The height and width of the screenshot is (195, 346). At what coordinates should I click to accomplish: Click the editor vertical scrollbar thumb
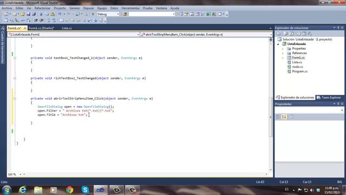(271, 117)
